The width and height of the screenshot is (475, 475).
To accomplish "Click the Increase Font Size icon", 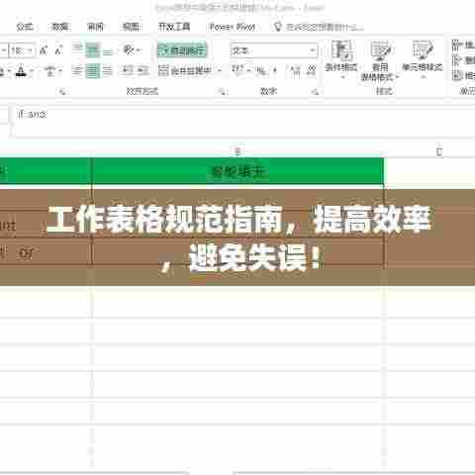I will [44, 50].
